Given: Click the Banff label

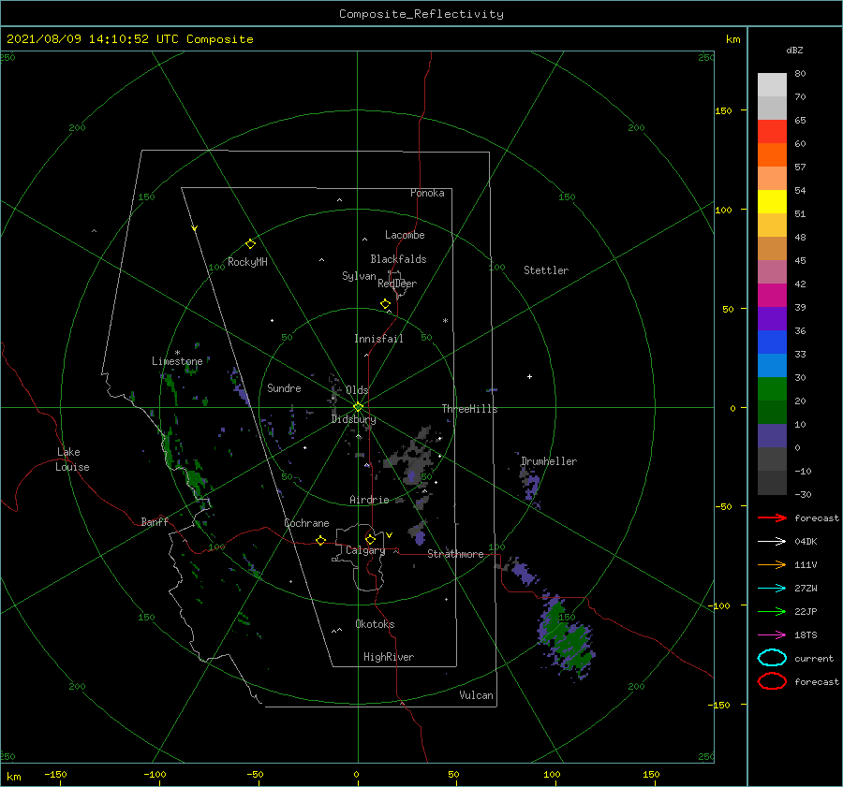Looking at the screenshot, I should 155,521.
